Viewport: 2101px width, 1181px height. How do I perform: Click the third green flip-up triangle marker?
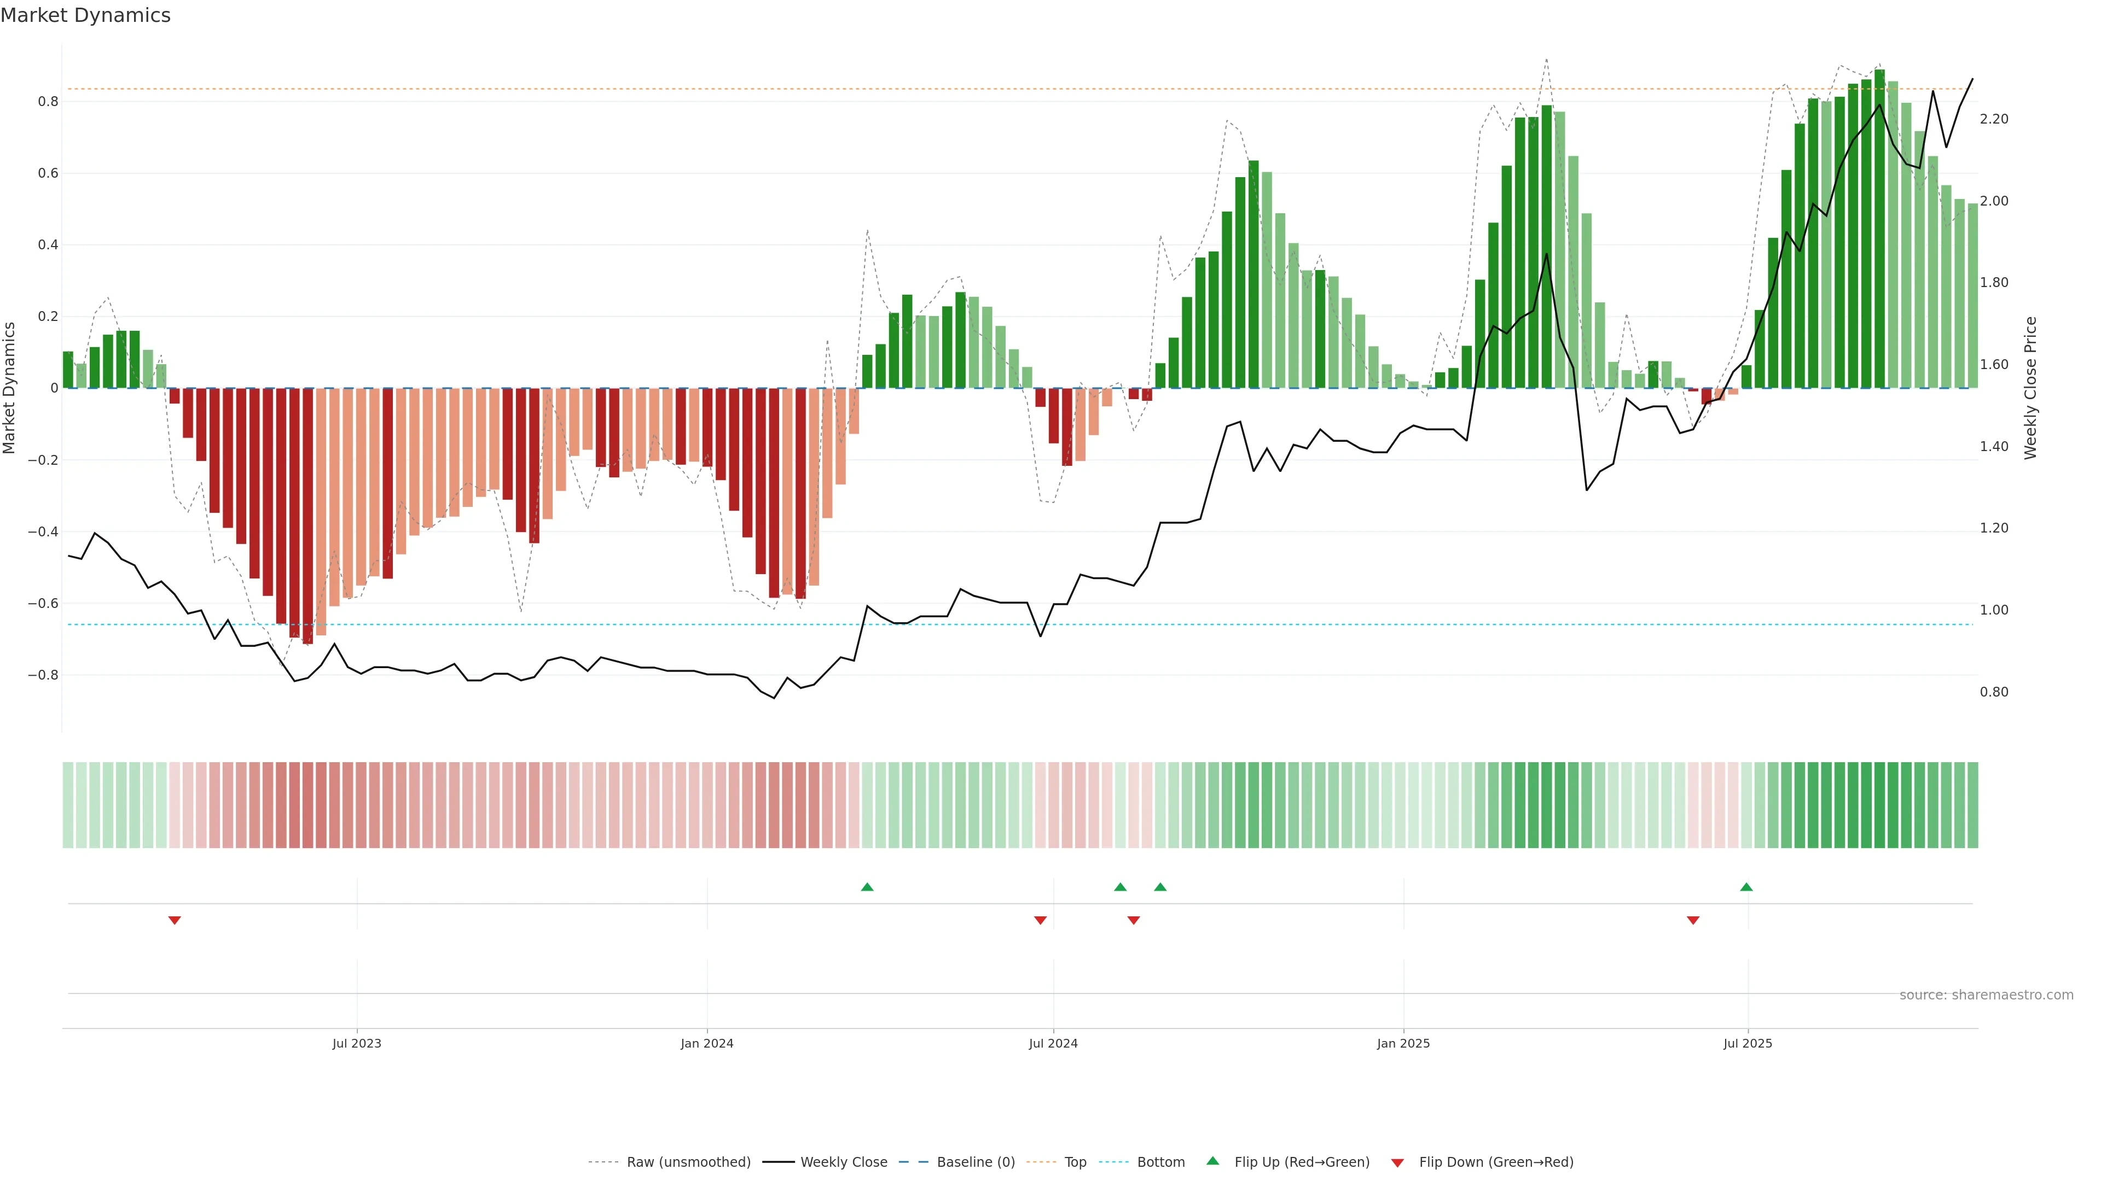[1160, 887]
